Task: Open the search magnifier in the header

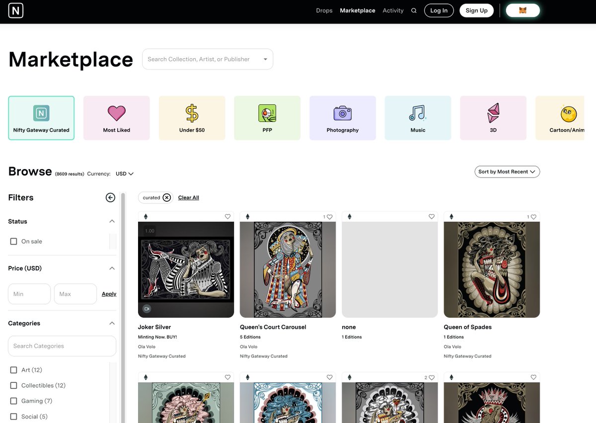Action: [x=414, y=10]
